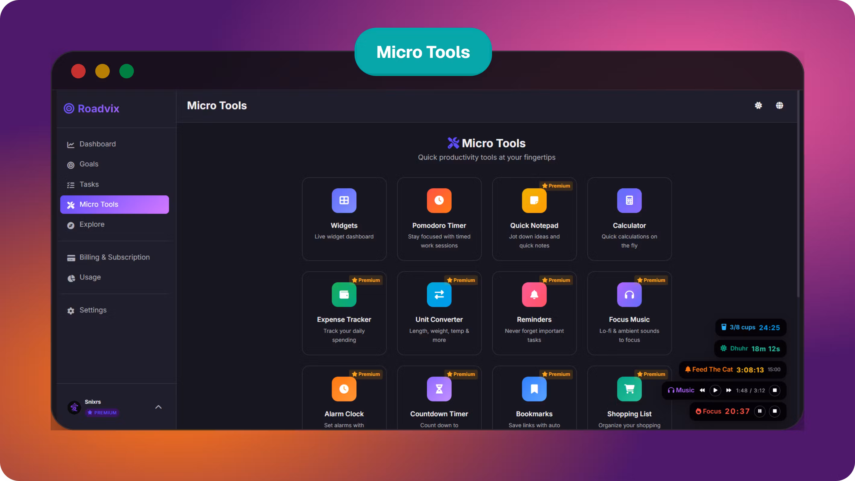Open the Feed The Cat reminder
The height and width of the screenshot is (481, 855).
point(733,369)
